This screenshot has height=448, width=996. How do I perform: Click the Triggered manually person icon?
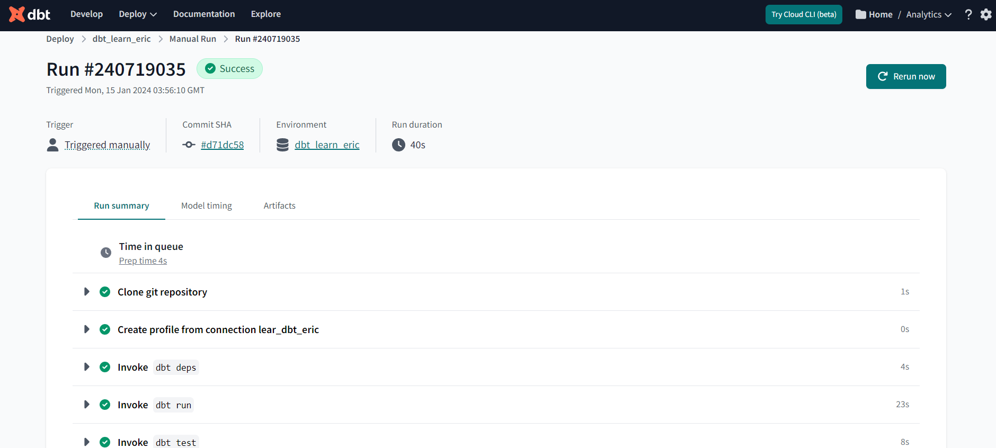click(x=52, y=145)
